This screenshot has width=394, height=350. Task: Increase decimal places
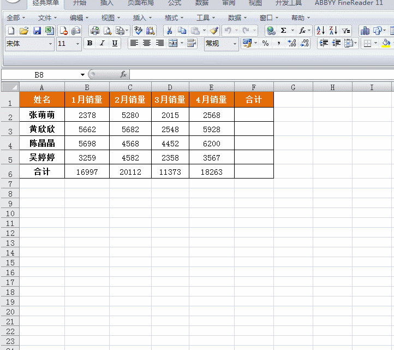[x=292, y=44]
